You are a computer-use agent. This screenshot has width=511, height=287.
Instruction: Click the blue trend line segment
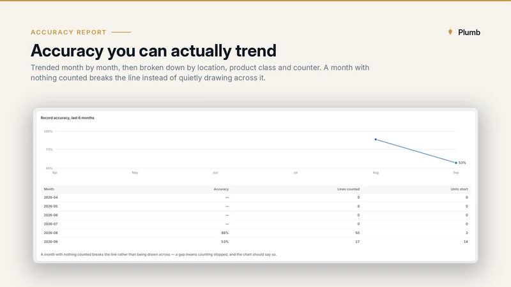click(416, 151)
